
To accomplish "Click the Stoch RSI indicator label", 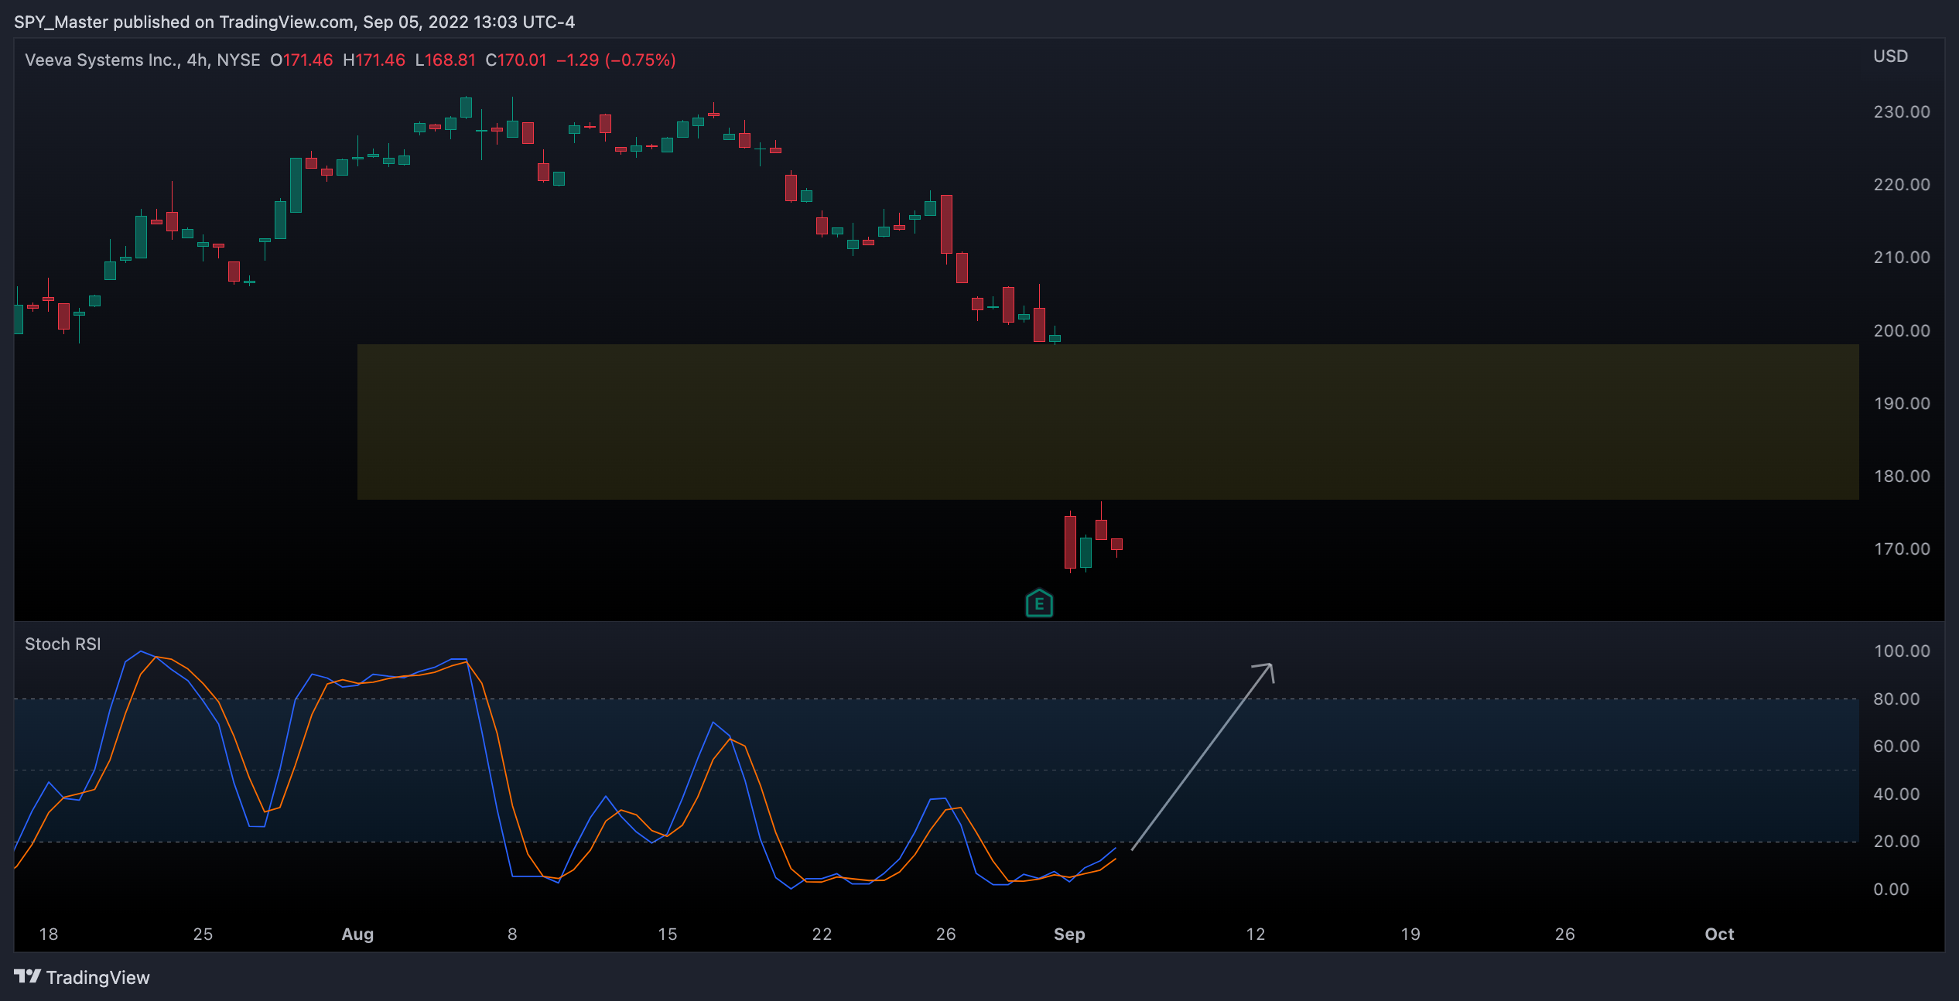I will point(63,644).
